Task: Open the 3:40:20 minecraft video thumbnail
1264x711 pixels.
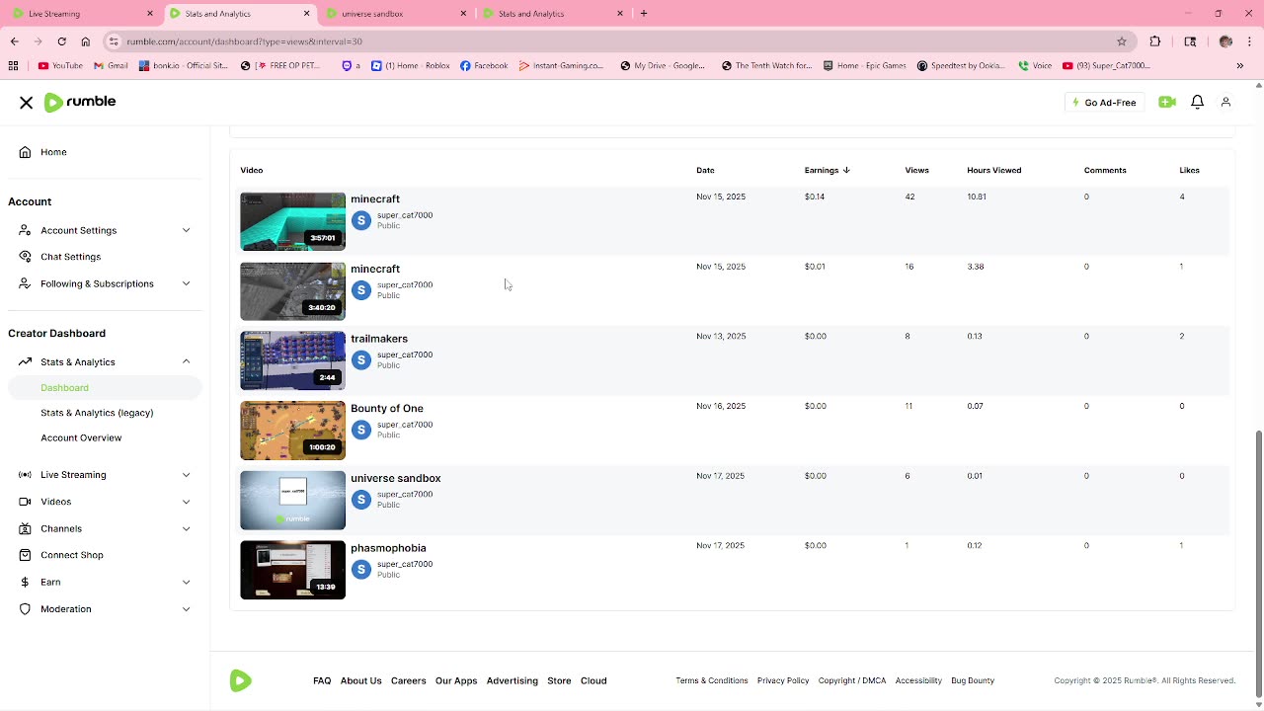Action: tap(292, 291)
